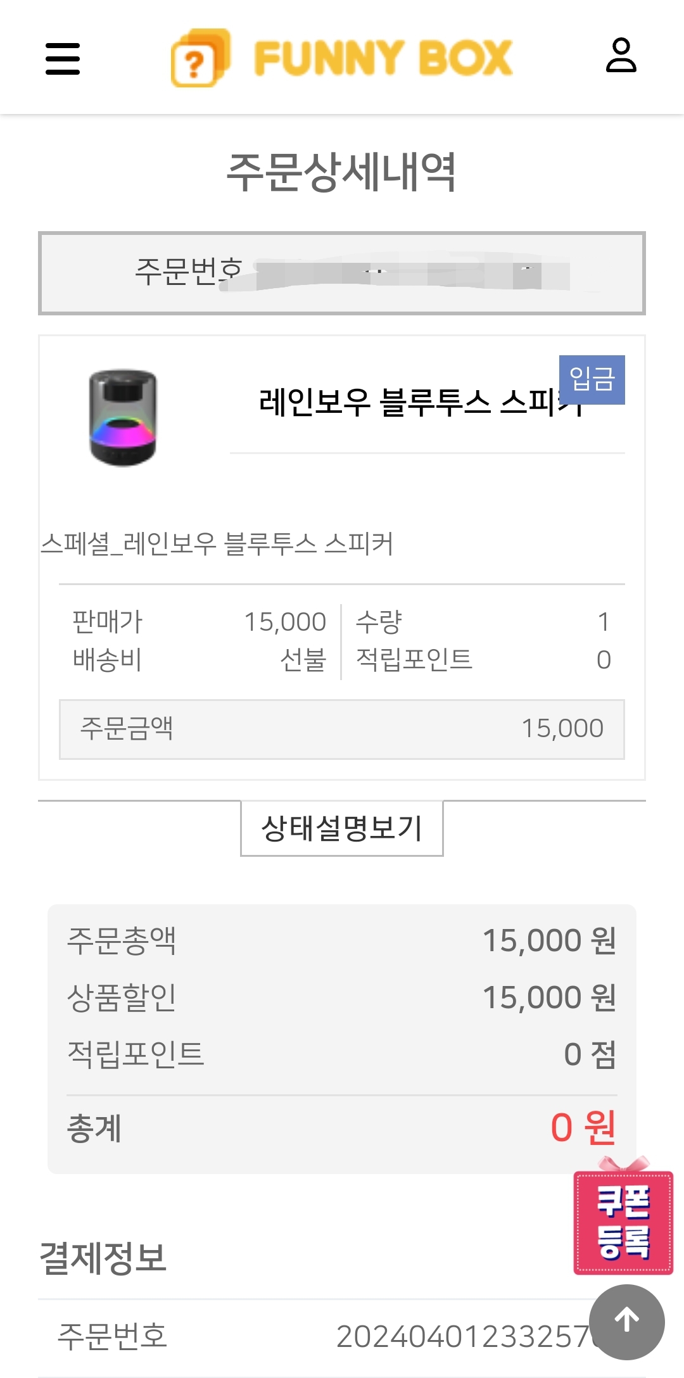
Task: Click the order number starting with 20240401
Action: [x=462, y=1336]
